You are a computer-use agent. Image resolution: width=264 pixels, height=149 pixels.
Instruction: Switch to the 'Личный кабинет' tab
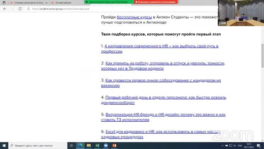pyautogui.click(x=63, y=3)
